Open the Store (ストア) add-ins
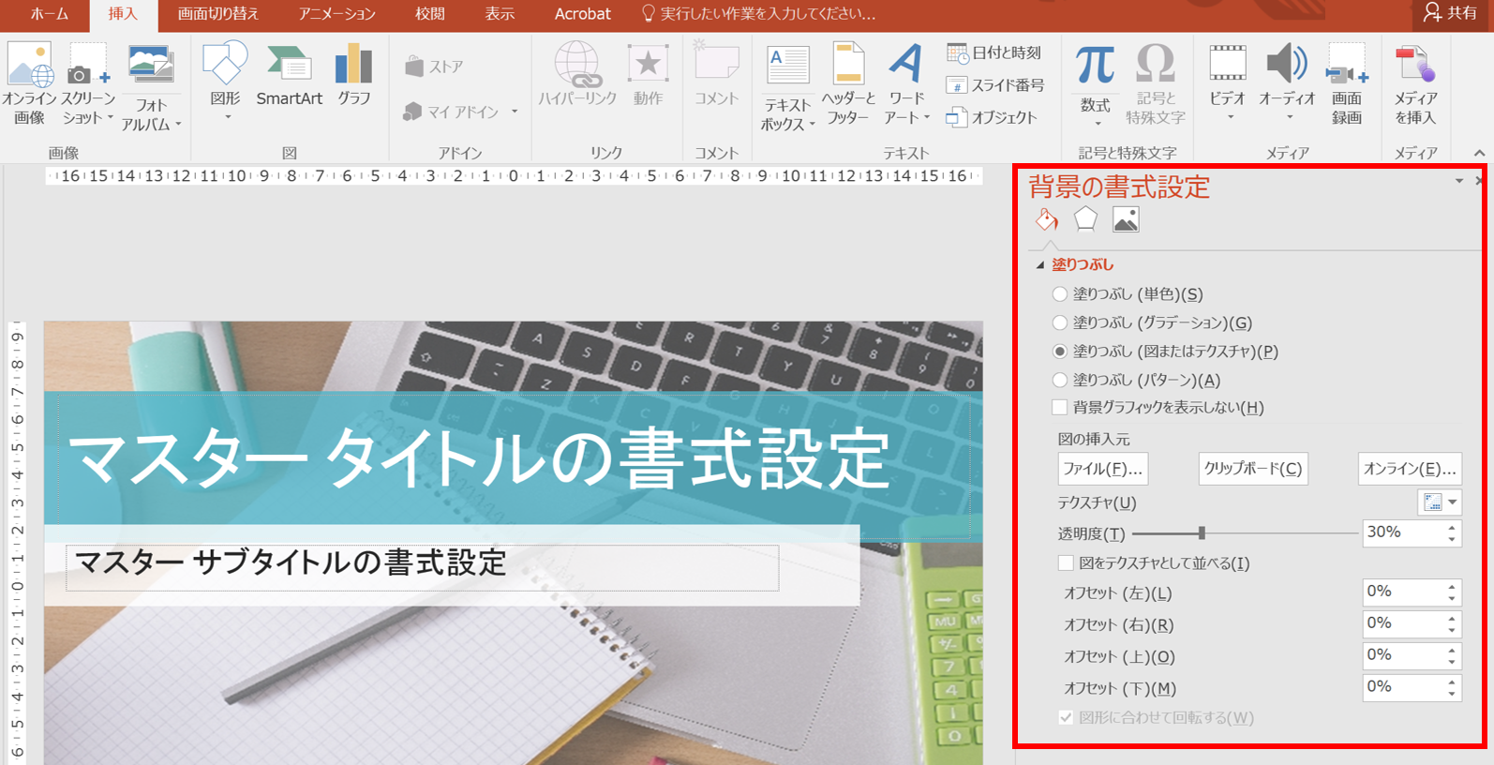 (434, 67)
